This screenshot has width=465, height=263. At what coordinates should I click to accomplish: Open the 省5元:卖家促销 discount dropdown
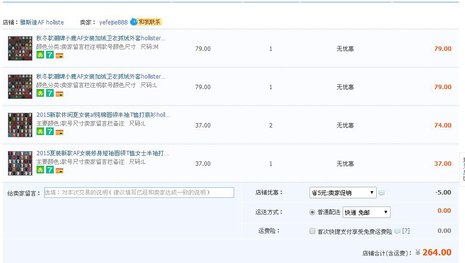coord(343,193)
